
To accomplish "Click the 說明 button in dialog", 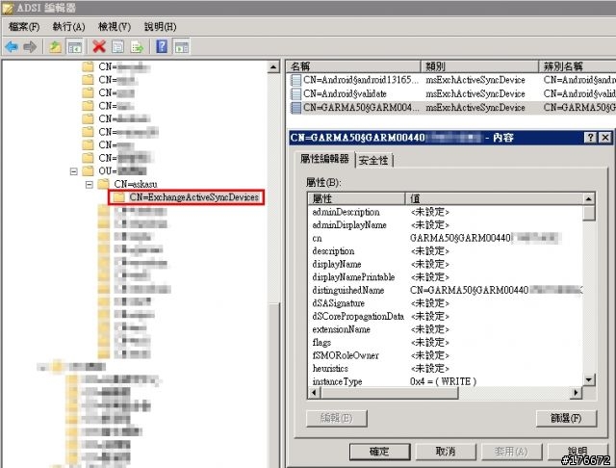I will [577, 452].
